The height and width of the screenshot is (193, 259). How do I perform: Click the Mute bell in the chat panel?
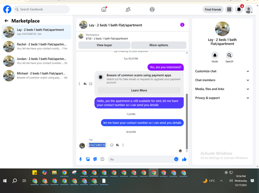(215, 55)
